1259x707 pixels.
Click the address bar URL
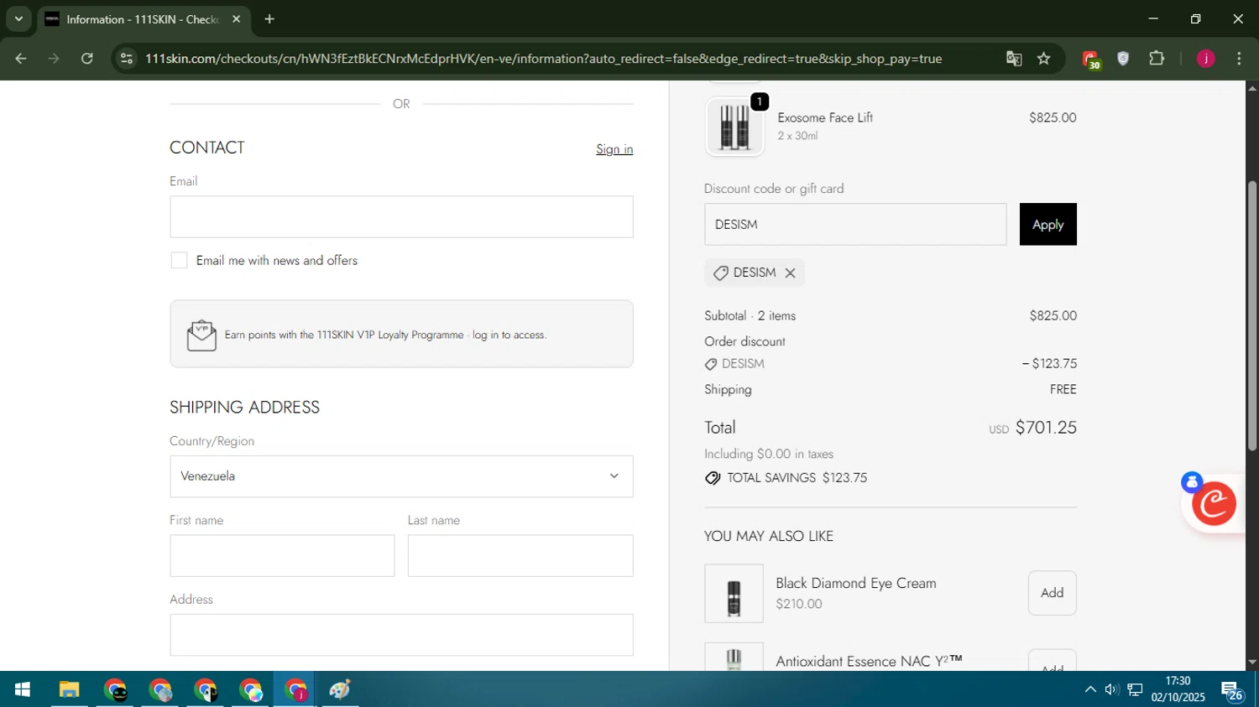click(544, 59)
